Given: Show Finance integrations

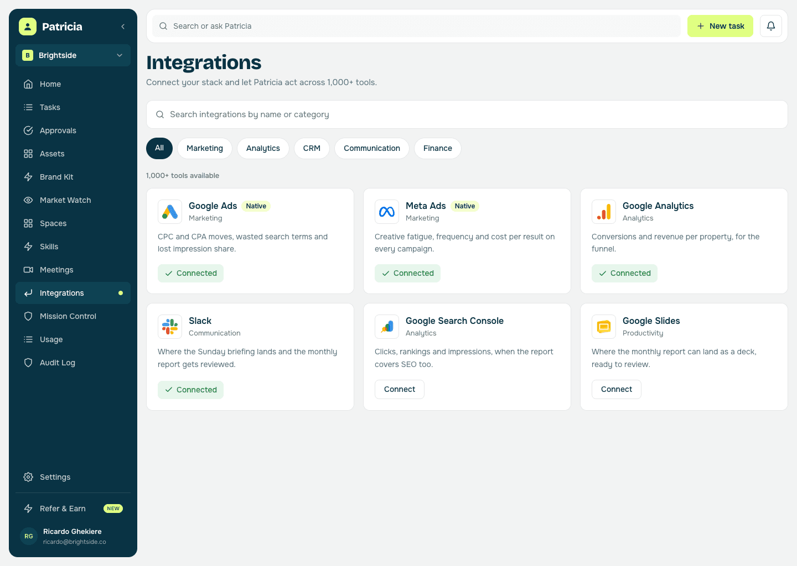Looking at the screenshot, I should coord(438,148).
